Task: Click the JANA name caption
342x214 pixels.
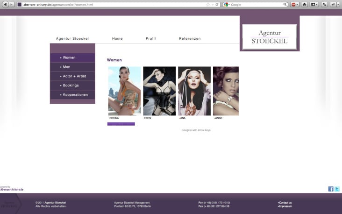Action: point(182,118)
